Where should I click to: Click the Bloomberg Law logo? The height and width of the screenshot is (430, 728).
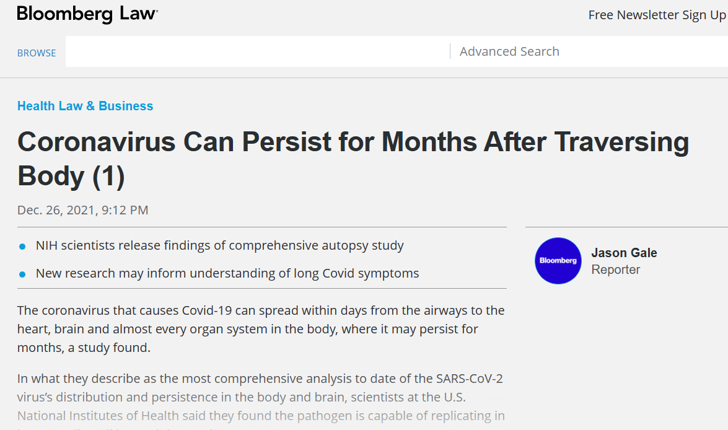click(87, 14)
